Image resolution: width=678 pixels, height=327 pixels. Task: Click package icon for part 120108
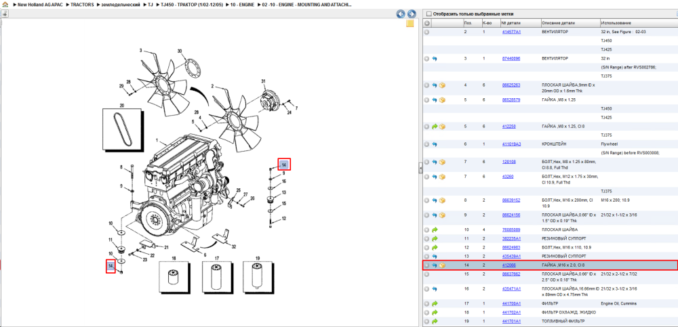442,162
